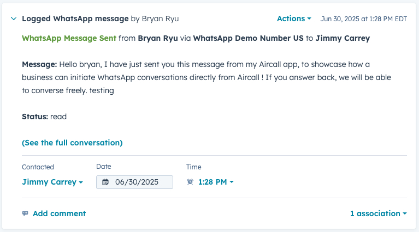Select the Add comment link
419x232 pixels.
click(60, 213)
